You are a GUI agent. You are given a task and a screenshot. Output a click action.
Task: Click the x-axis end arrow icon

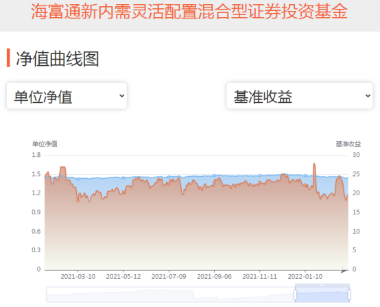pos(344,270)
